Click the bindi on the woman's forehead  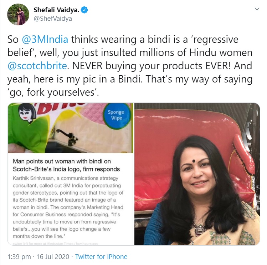194,161
